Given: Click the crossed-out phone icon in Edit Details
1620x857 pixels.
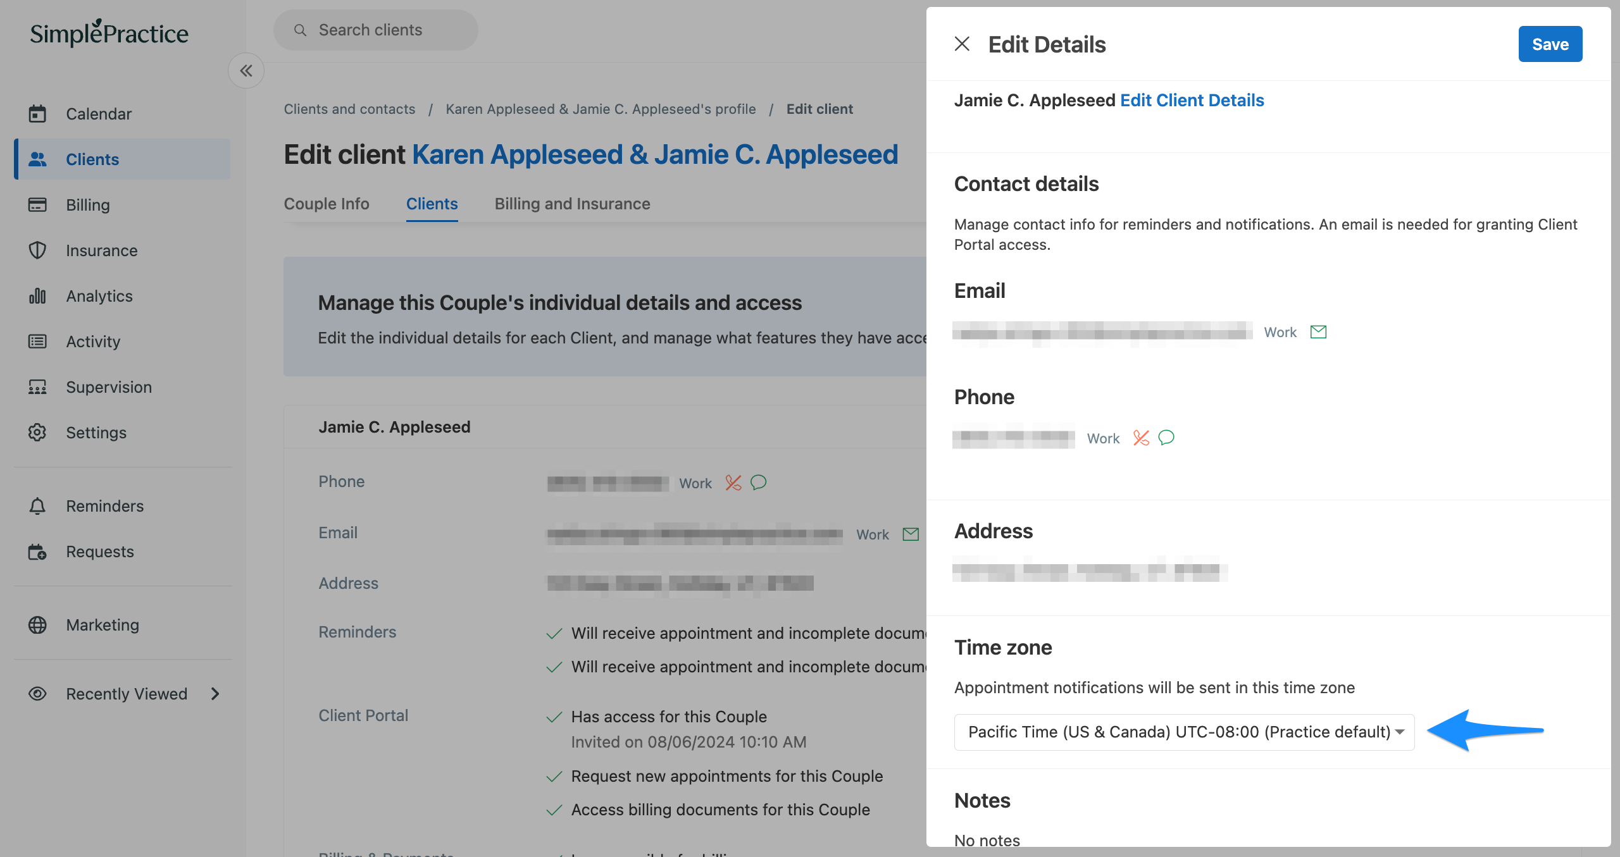Looking at the screenshot, I should point(1141,438).
